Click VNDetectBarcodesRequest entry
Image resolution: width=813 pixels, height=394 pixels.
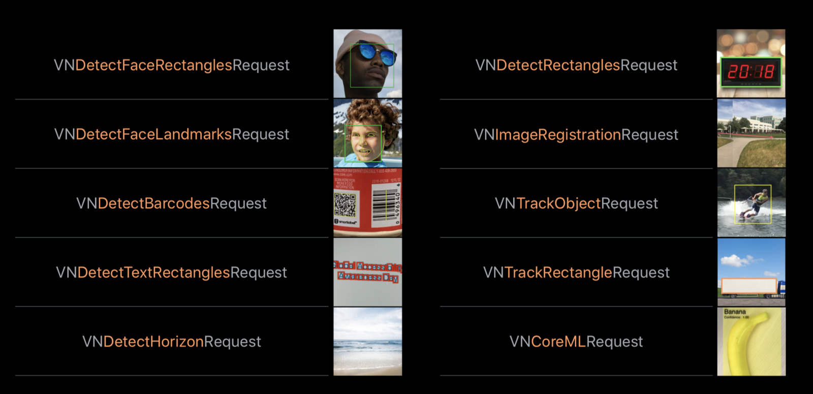[x=172, y=203]
